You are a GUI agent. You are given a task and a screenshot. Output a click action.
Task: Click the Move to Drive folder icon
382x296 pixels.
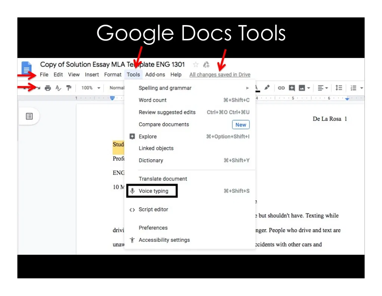(206, 65)
